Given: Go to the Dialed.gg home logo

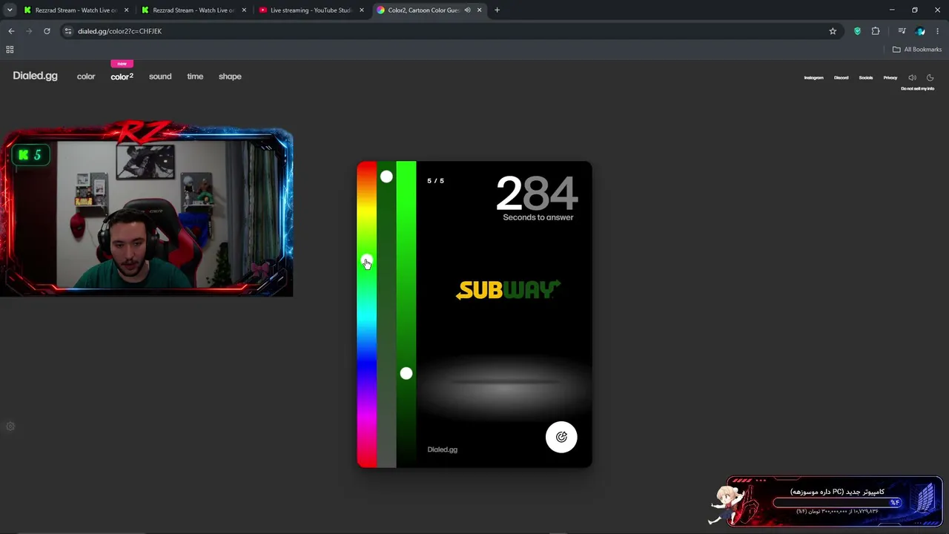Looking at the screenshot, I should (x=35, y=76).
